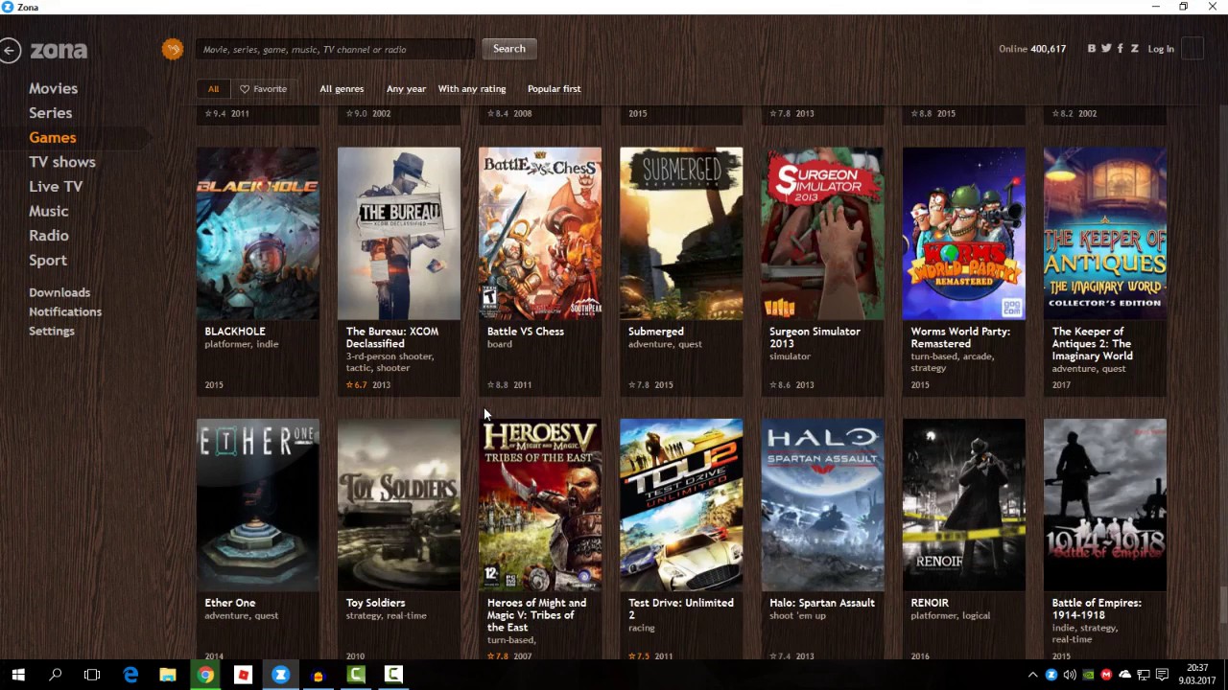This screenshot has width=1228, height=690.
Task: Show hidden system tray icons
Action: click(x=1033, y=675)
